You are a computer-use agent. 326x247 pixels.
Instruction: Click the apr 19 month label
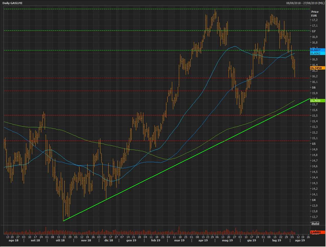click(x=203, y=240)
